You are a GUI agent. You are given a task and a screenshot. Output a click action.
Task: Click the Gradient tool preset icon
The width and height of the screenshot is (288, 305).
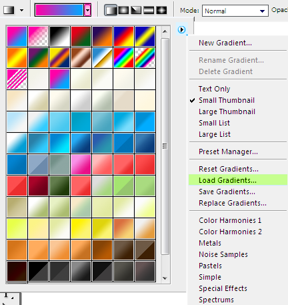coord(9,10)
